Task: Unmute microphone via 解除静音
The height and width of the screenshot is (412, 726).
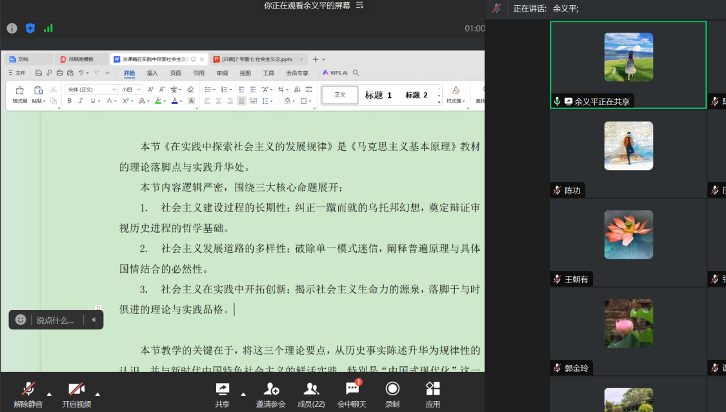Action: point(28,393)
